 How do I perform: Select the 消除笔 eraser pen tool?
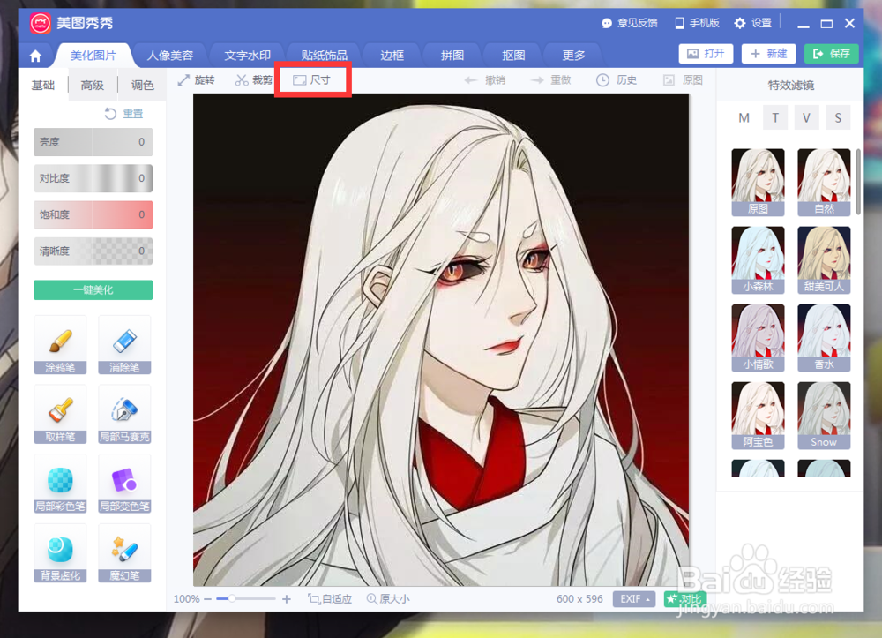(x=124, y=345)
